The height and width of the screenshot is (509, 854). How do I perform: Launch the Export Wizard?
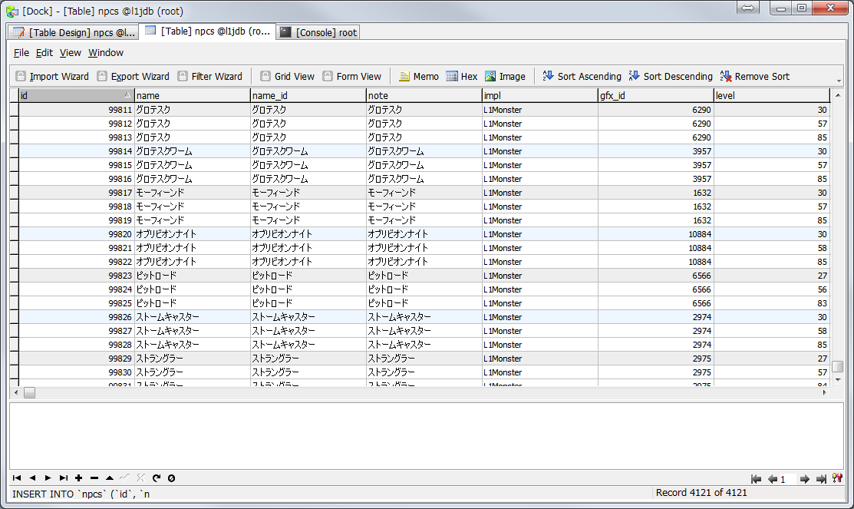click(x=133, y=76)
